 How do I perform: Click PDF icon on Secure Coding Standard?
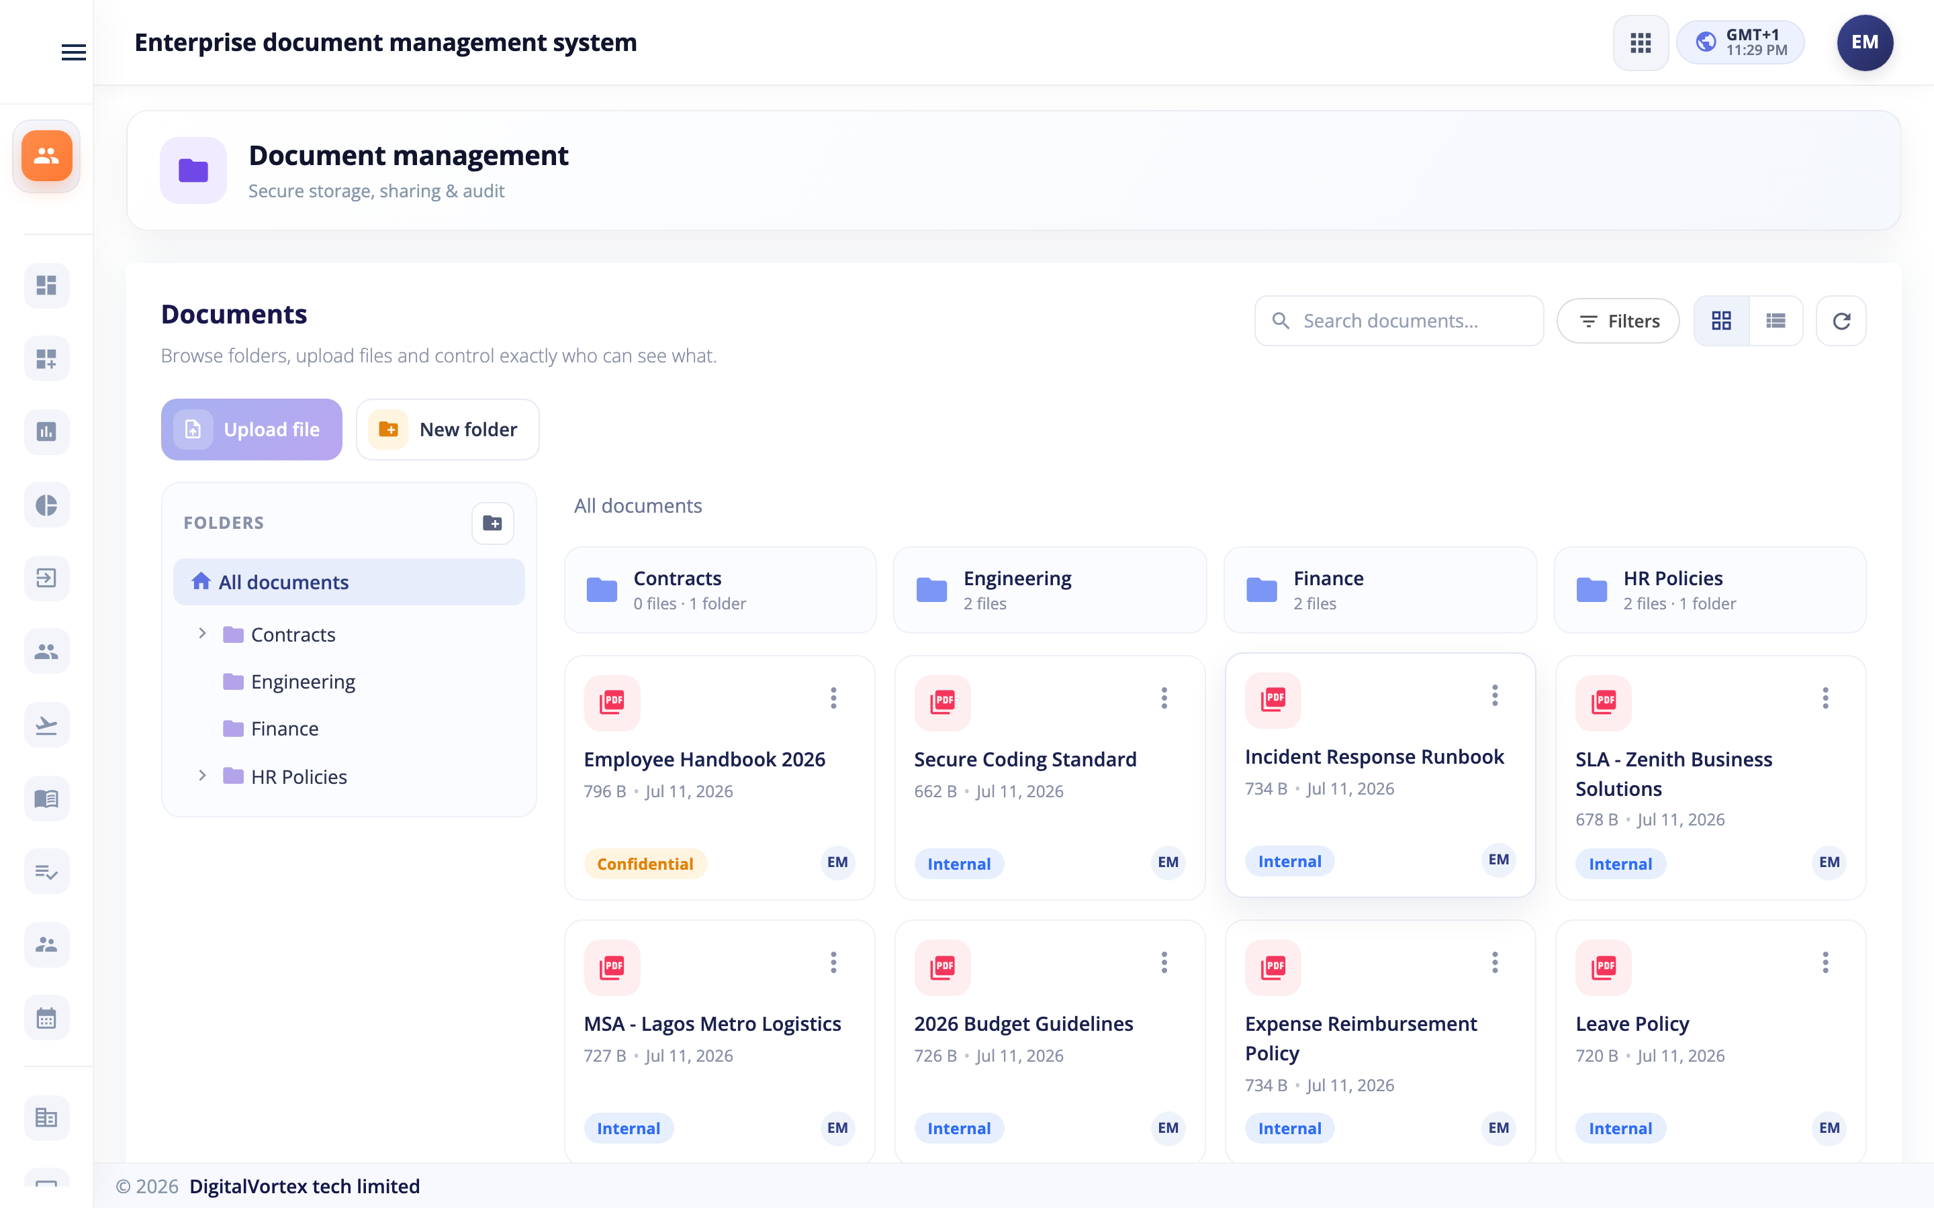pos(943,702)
